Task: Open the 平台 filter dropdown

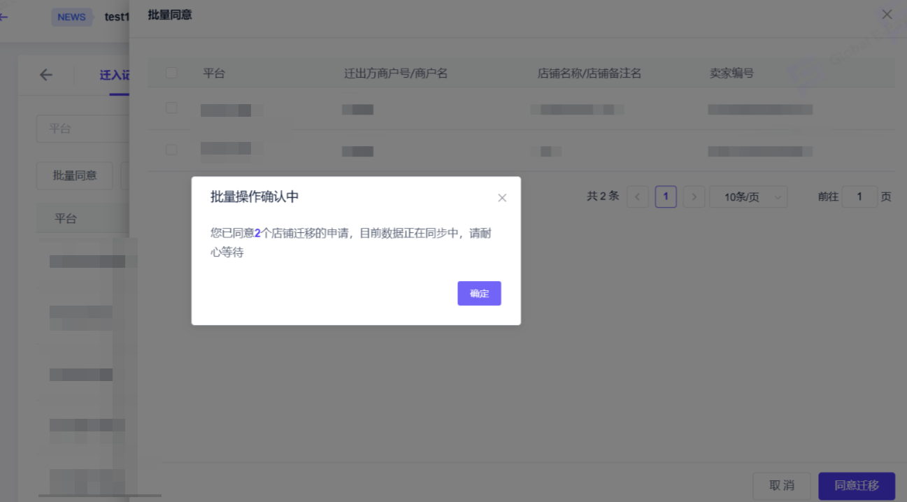Action: click(83, 129)
